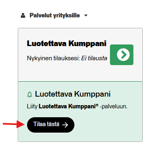Click the green divider line between card sections

click(x=80, y=81)
